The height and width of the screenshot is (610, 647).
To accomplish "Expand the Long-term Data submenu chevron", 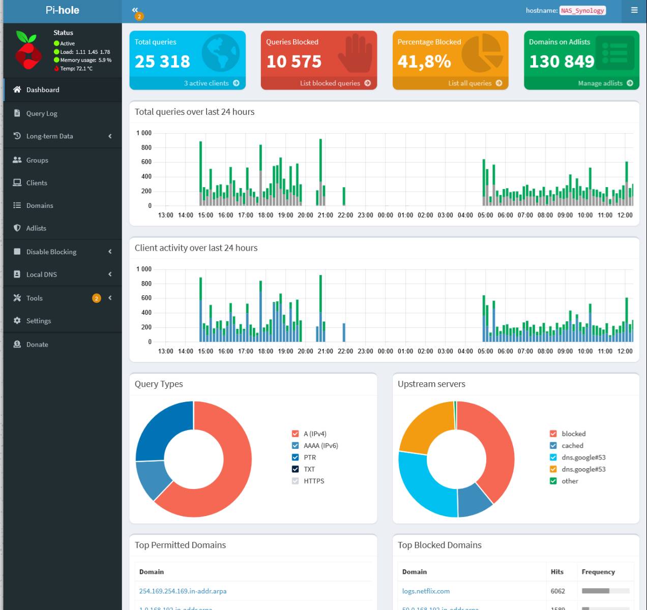I will tap(110, 136).
